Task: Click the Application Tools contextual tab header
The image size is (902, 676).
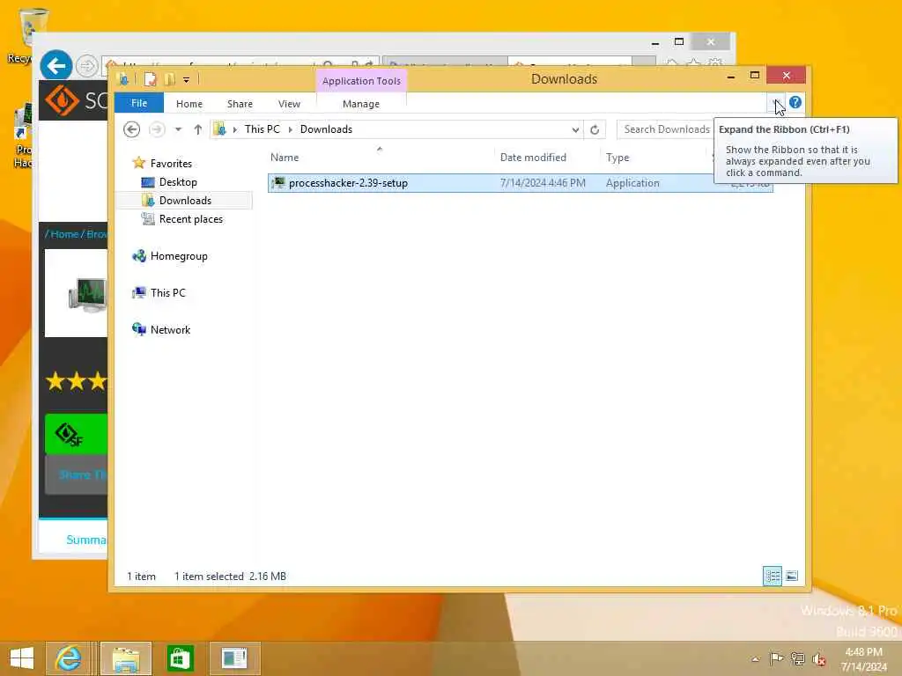Action: [x=361, y=81]
